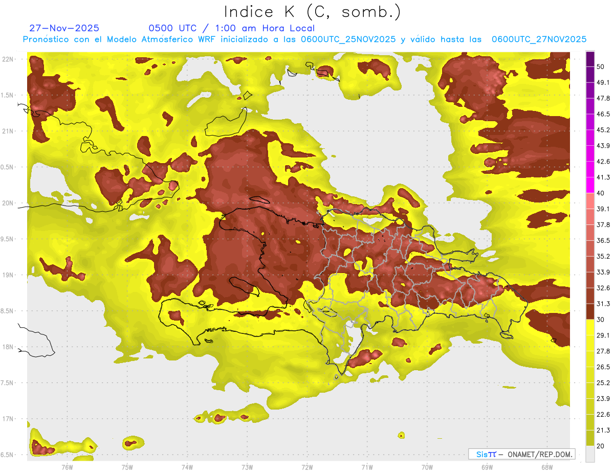
Task: Click the "Sisπ - ONAMET/REP.DOM." credit box
Action: coord(521,454)
